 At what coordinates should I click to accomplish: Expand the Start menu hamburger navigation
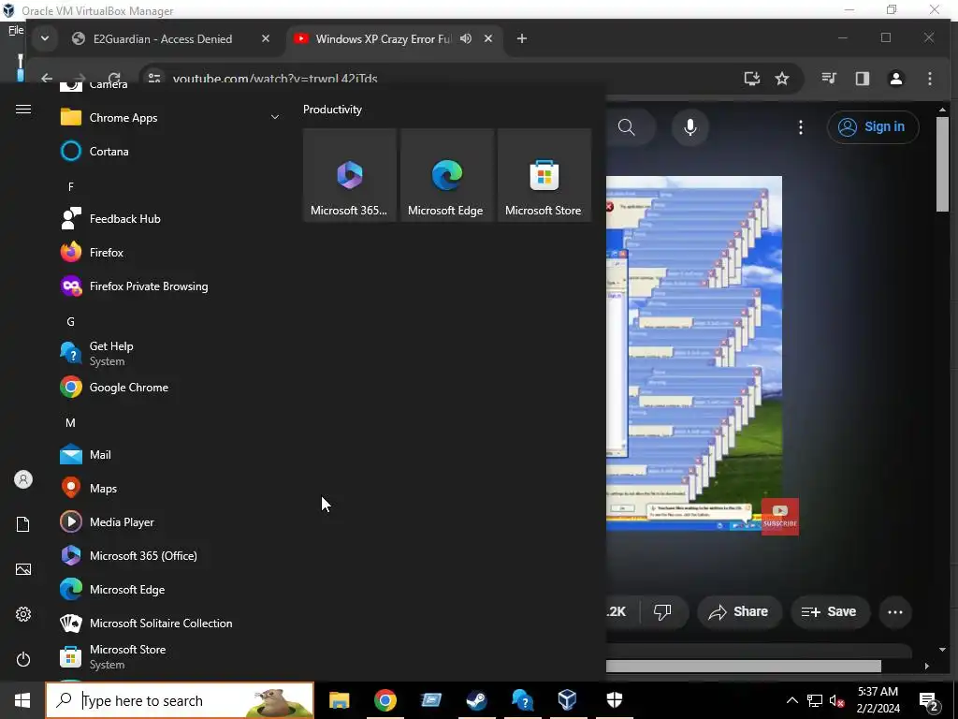(23, 110)
